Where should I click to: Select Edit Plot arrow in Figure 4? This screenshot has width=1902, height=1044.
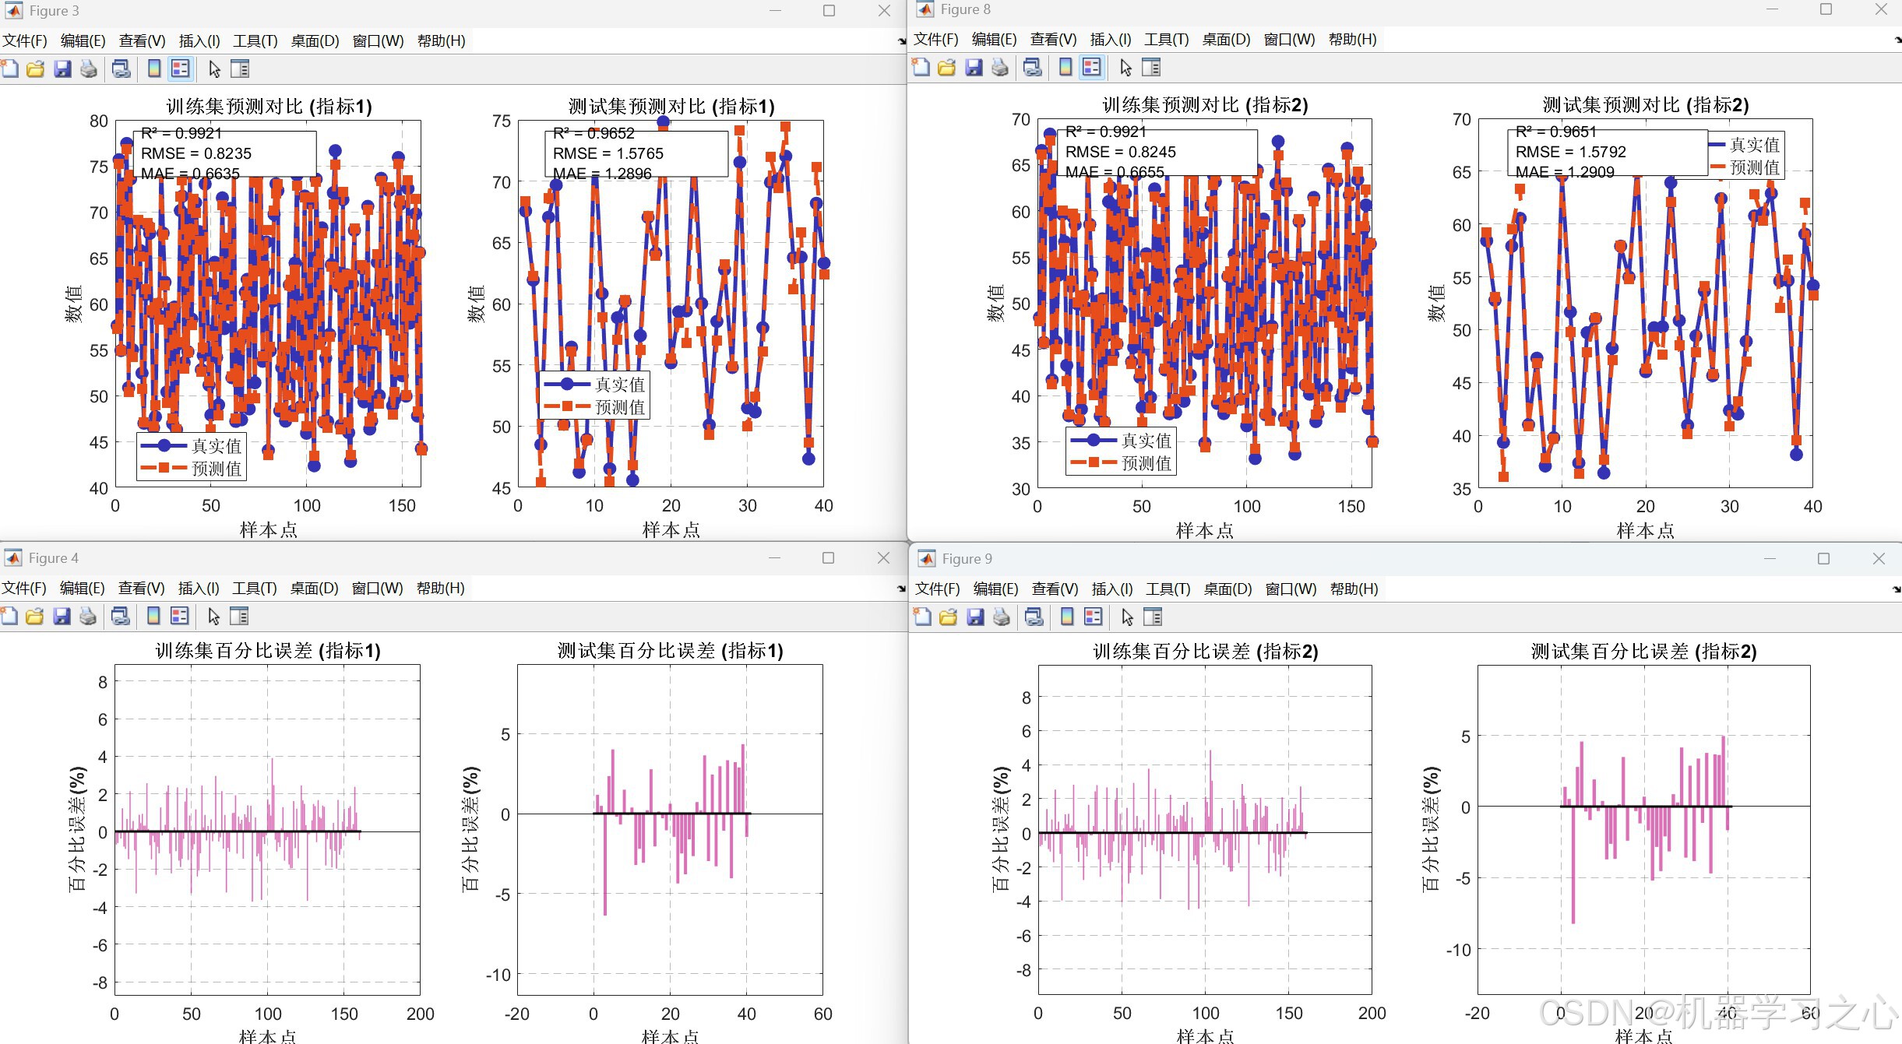214,617
